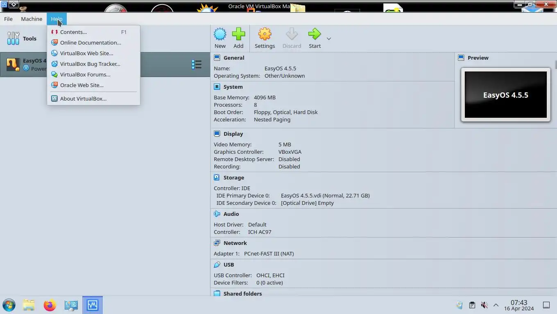Click the EasyOS 4.5.5.vdi storage entry
The image size is (557, 314).
(325, 195)
